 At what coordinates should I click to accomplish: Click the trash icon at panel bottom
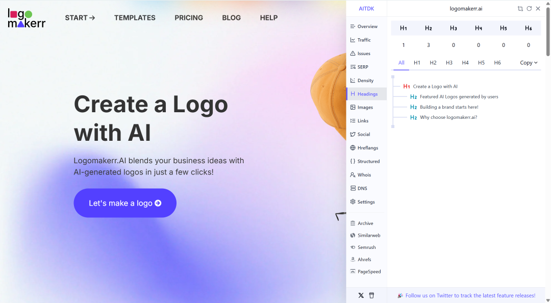click(x=371, y=295)
